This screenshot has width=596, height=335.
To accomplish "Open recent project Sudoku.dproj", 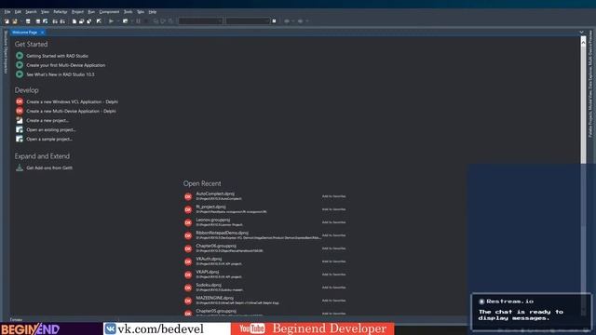I will tap(209, 285).
